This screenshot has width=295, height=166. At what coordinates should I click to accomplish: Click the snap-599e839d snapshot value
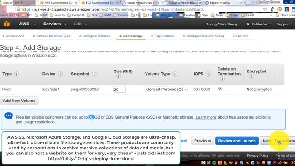point(84,89)
